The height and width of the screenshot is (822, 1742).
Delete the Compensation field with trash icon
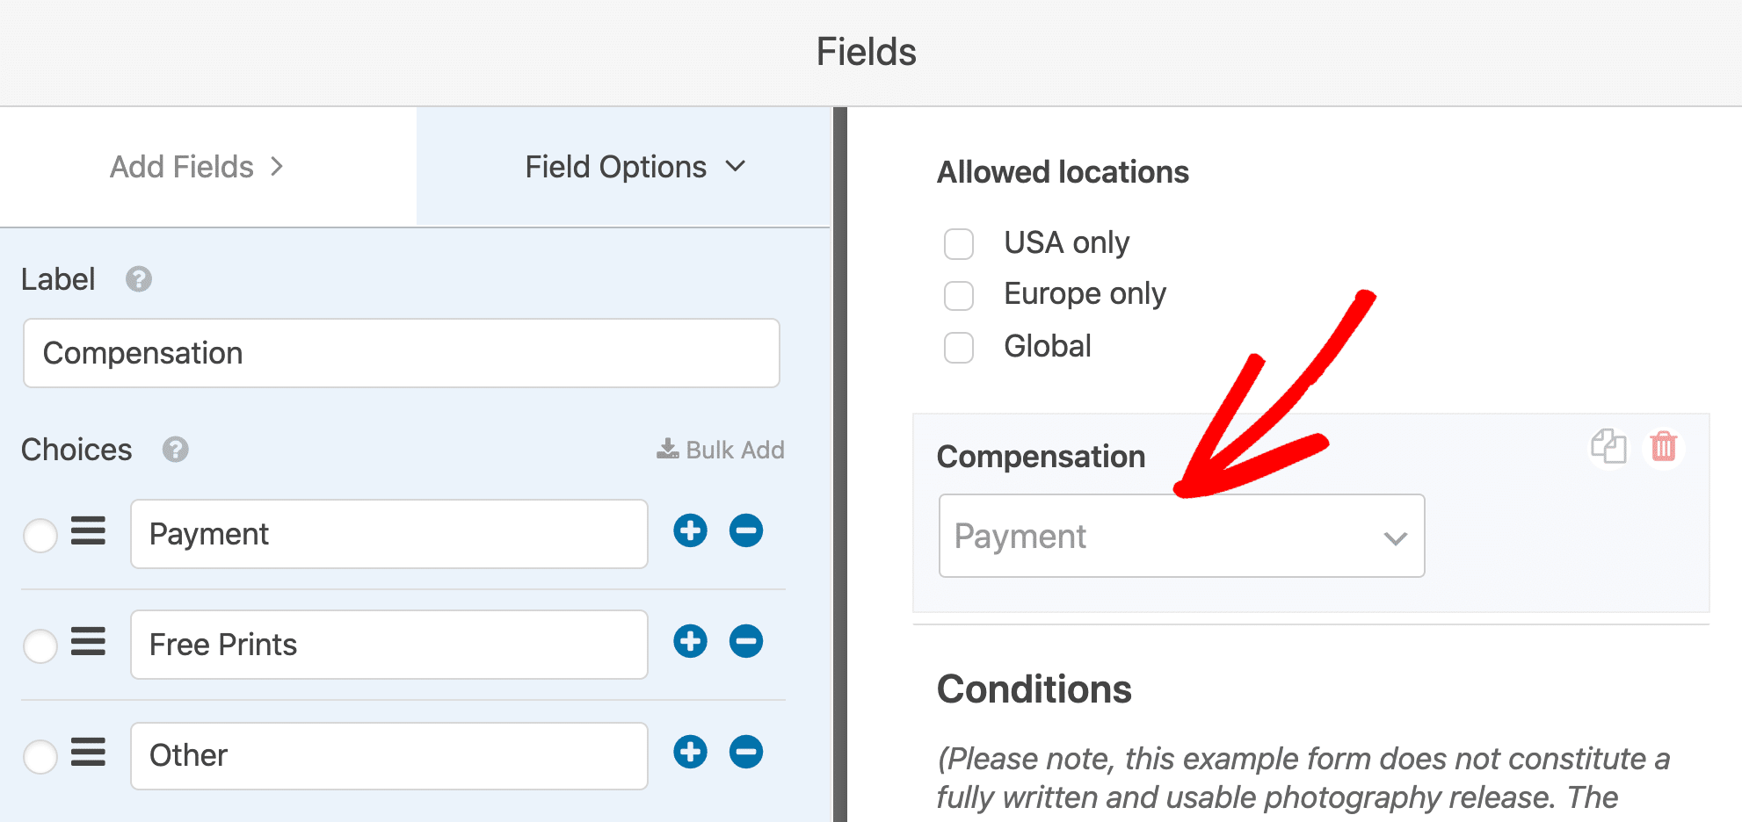coord(1664,447)
